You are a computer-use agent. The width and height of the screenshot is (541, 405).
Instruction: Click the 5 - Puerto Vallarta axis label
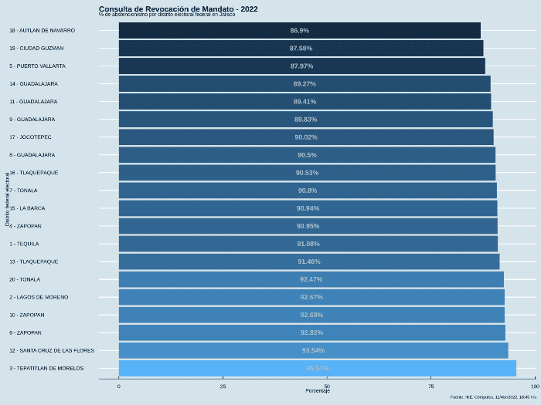point(37,66)
